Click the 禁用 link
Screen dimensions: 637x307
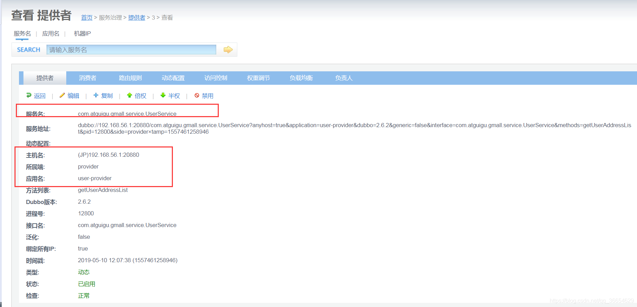click(207, 96)
